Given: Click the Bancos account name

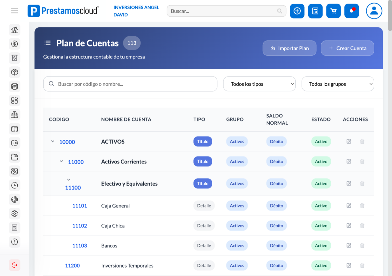Looking at the screenshot, I should [x=109, y=245].
